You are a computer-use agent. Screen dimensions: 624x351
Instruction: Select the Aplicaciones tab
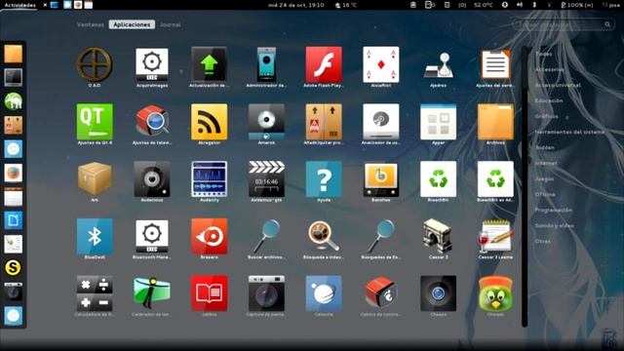coord(132,24)
